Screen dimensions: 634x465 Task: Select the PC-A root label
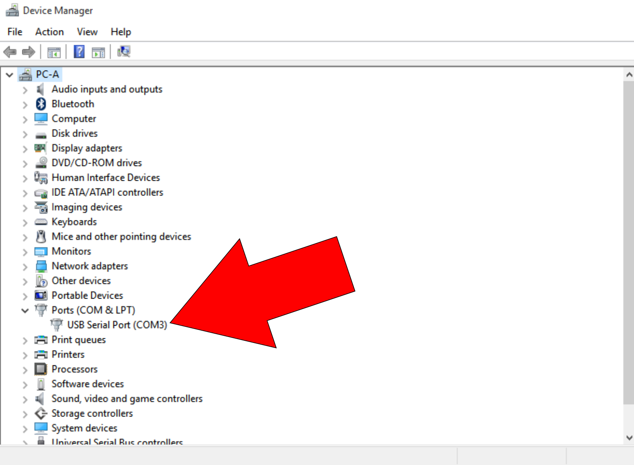click(47, 74)
